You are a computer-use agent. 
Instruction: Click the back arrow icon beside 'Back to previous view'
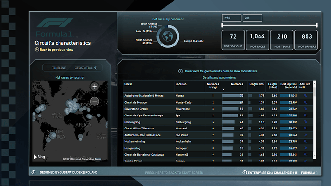(37, 49)
